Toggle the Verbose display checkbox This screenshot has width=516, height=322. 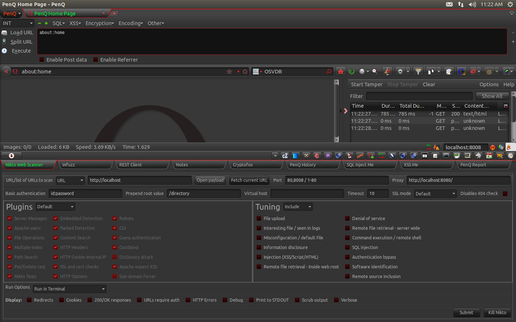point(336,300)
